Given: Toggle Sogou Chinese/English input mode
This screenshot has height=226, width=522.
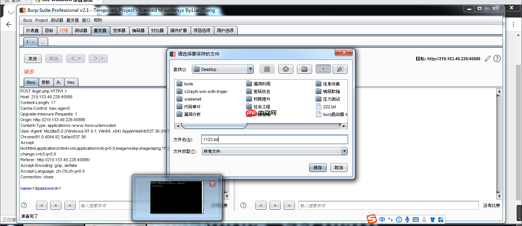Looking at the screenshot, I should click(382, 220).
